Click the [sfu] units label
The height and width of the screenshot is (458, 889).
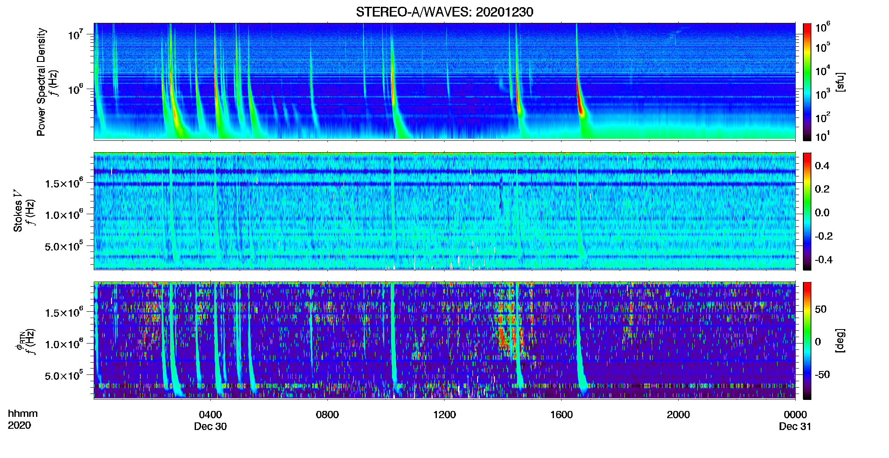(840, 82)
